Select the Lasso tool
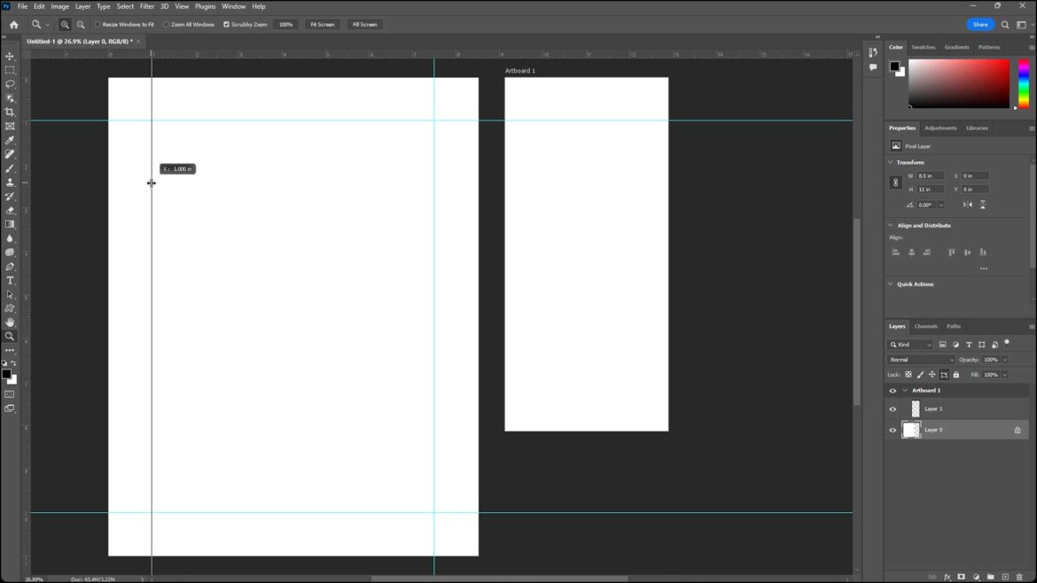 [x=11, y=84]
